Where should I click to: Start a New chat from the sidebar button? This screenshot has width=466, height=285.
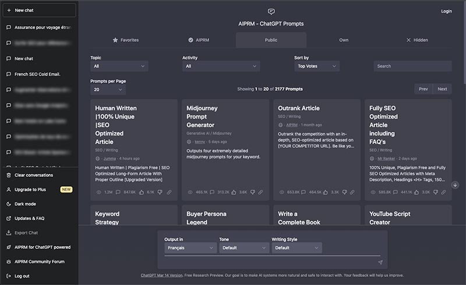click(x=39, y=10)
